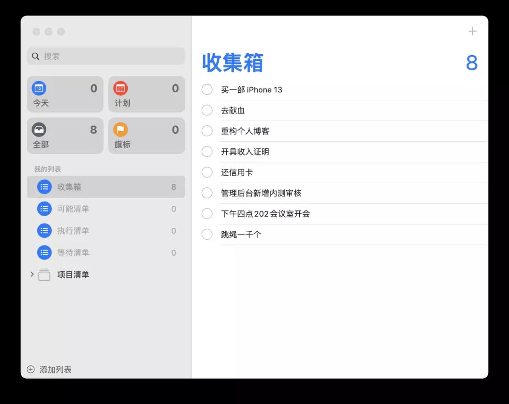This screenshot has width=509, height=404.
Task: Select the 等待清单 list
Action: pos(106,252)
